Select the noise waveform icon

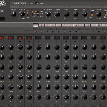(x=41, y=16)
